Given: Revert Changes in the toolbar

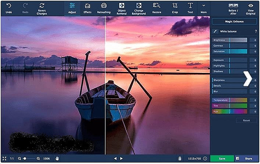Looking at the screenshot, I should [x=42, y=9].
